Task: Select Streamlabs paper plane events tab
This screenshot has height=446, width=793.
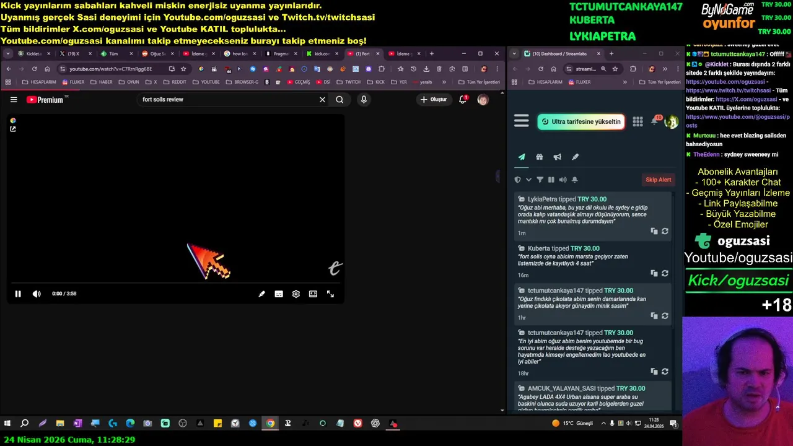Action: tap(522, 157)
